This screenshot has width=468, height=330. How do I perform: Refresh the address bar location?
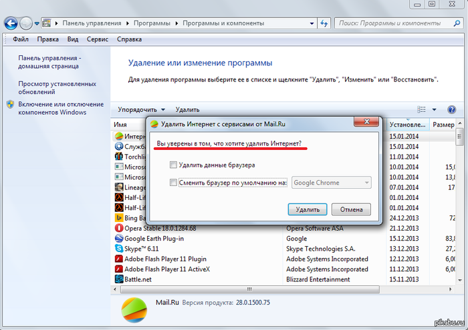point(324,23)
